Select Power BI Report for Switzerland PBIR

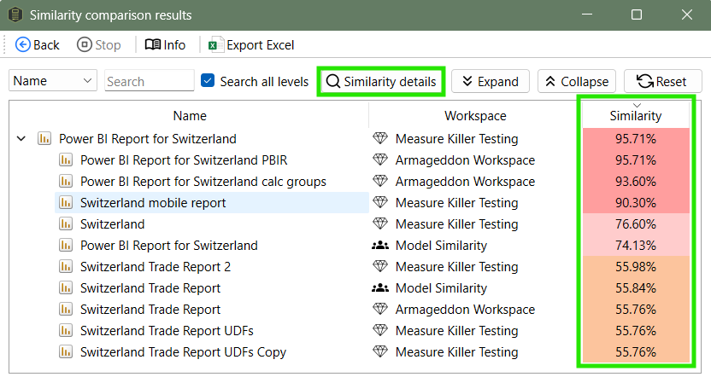tap(184, 160)
